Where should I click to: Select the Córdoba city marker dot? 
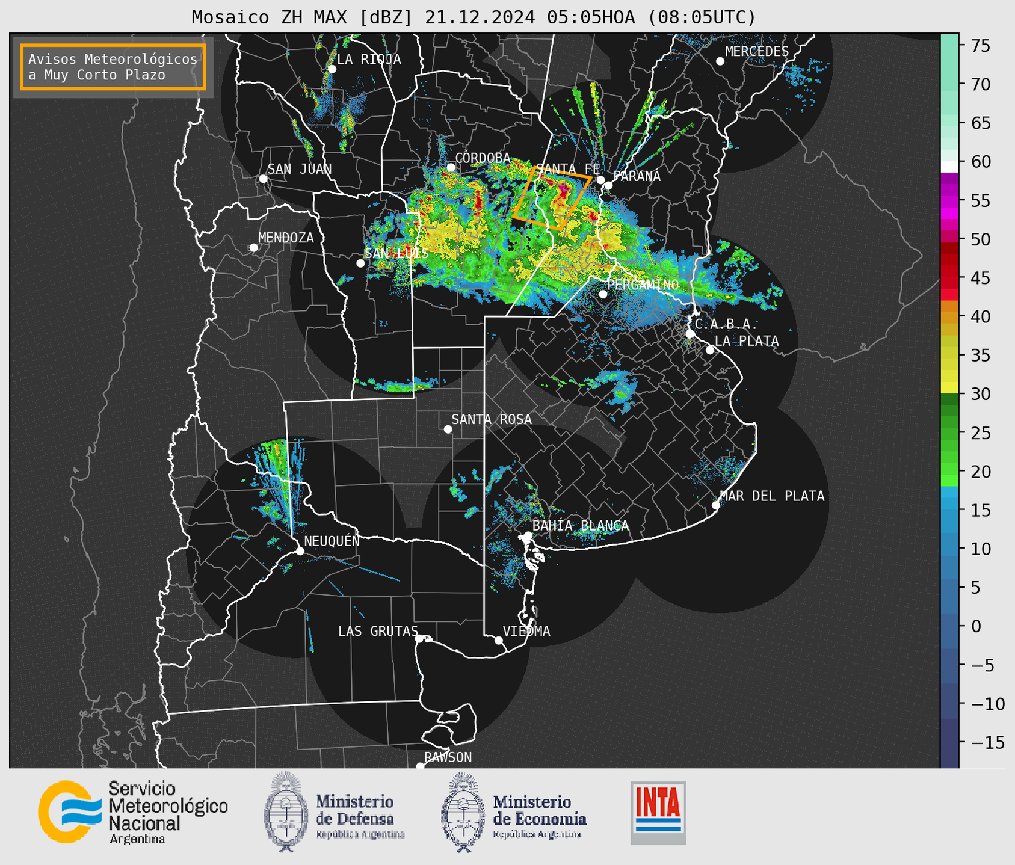click(451, 167)
